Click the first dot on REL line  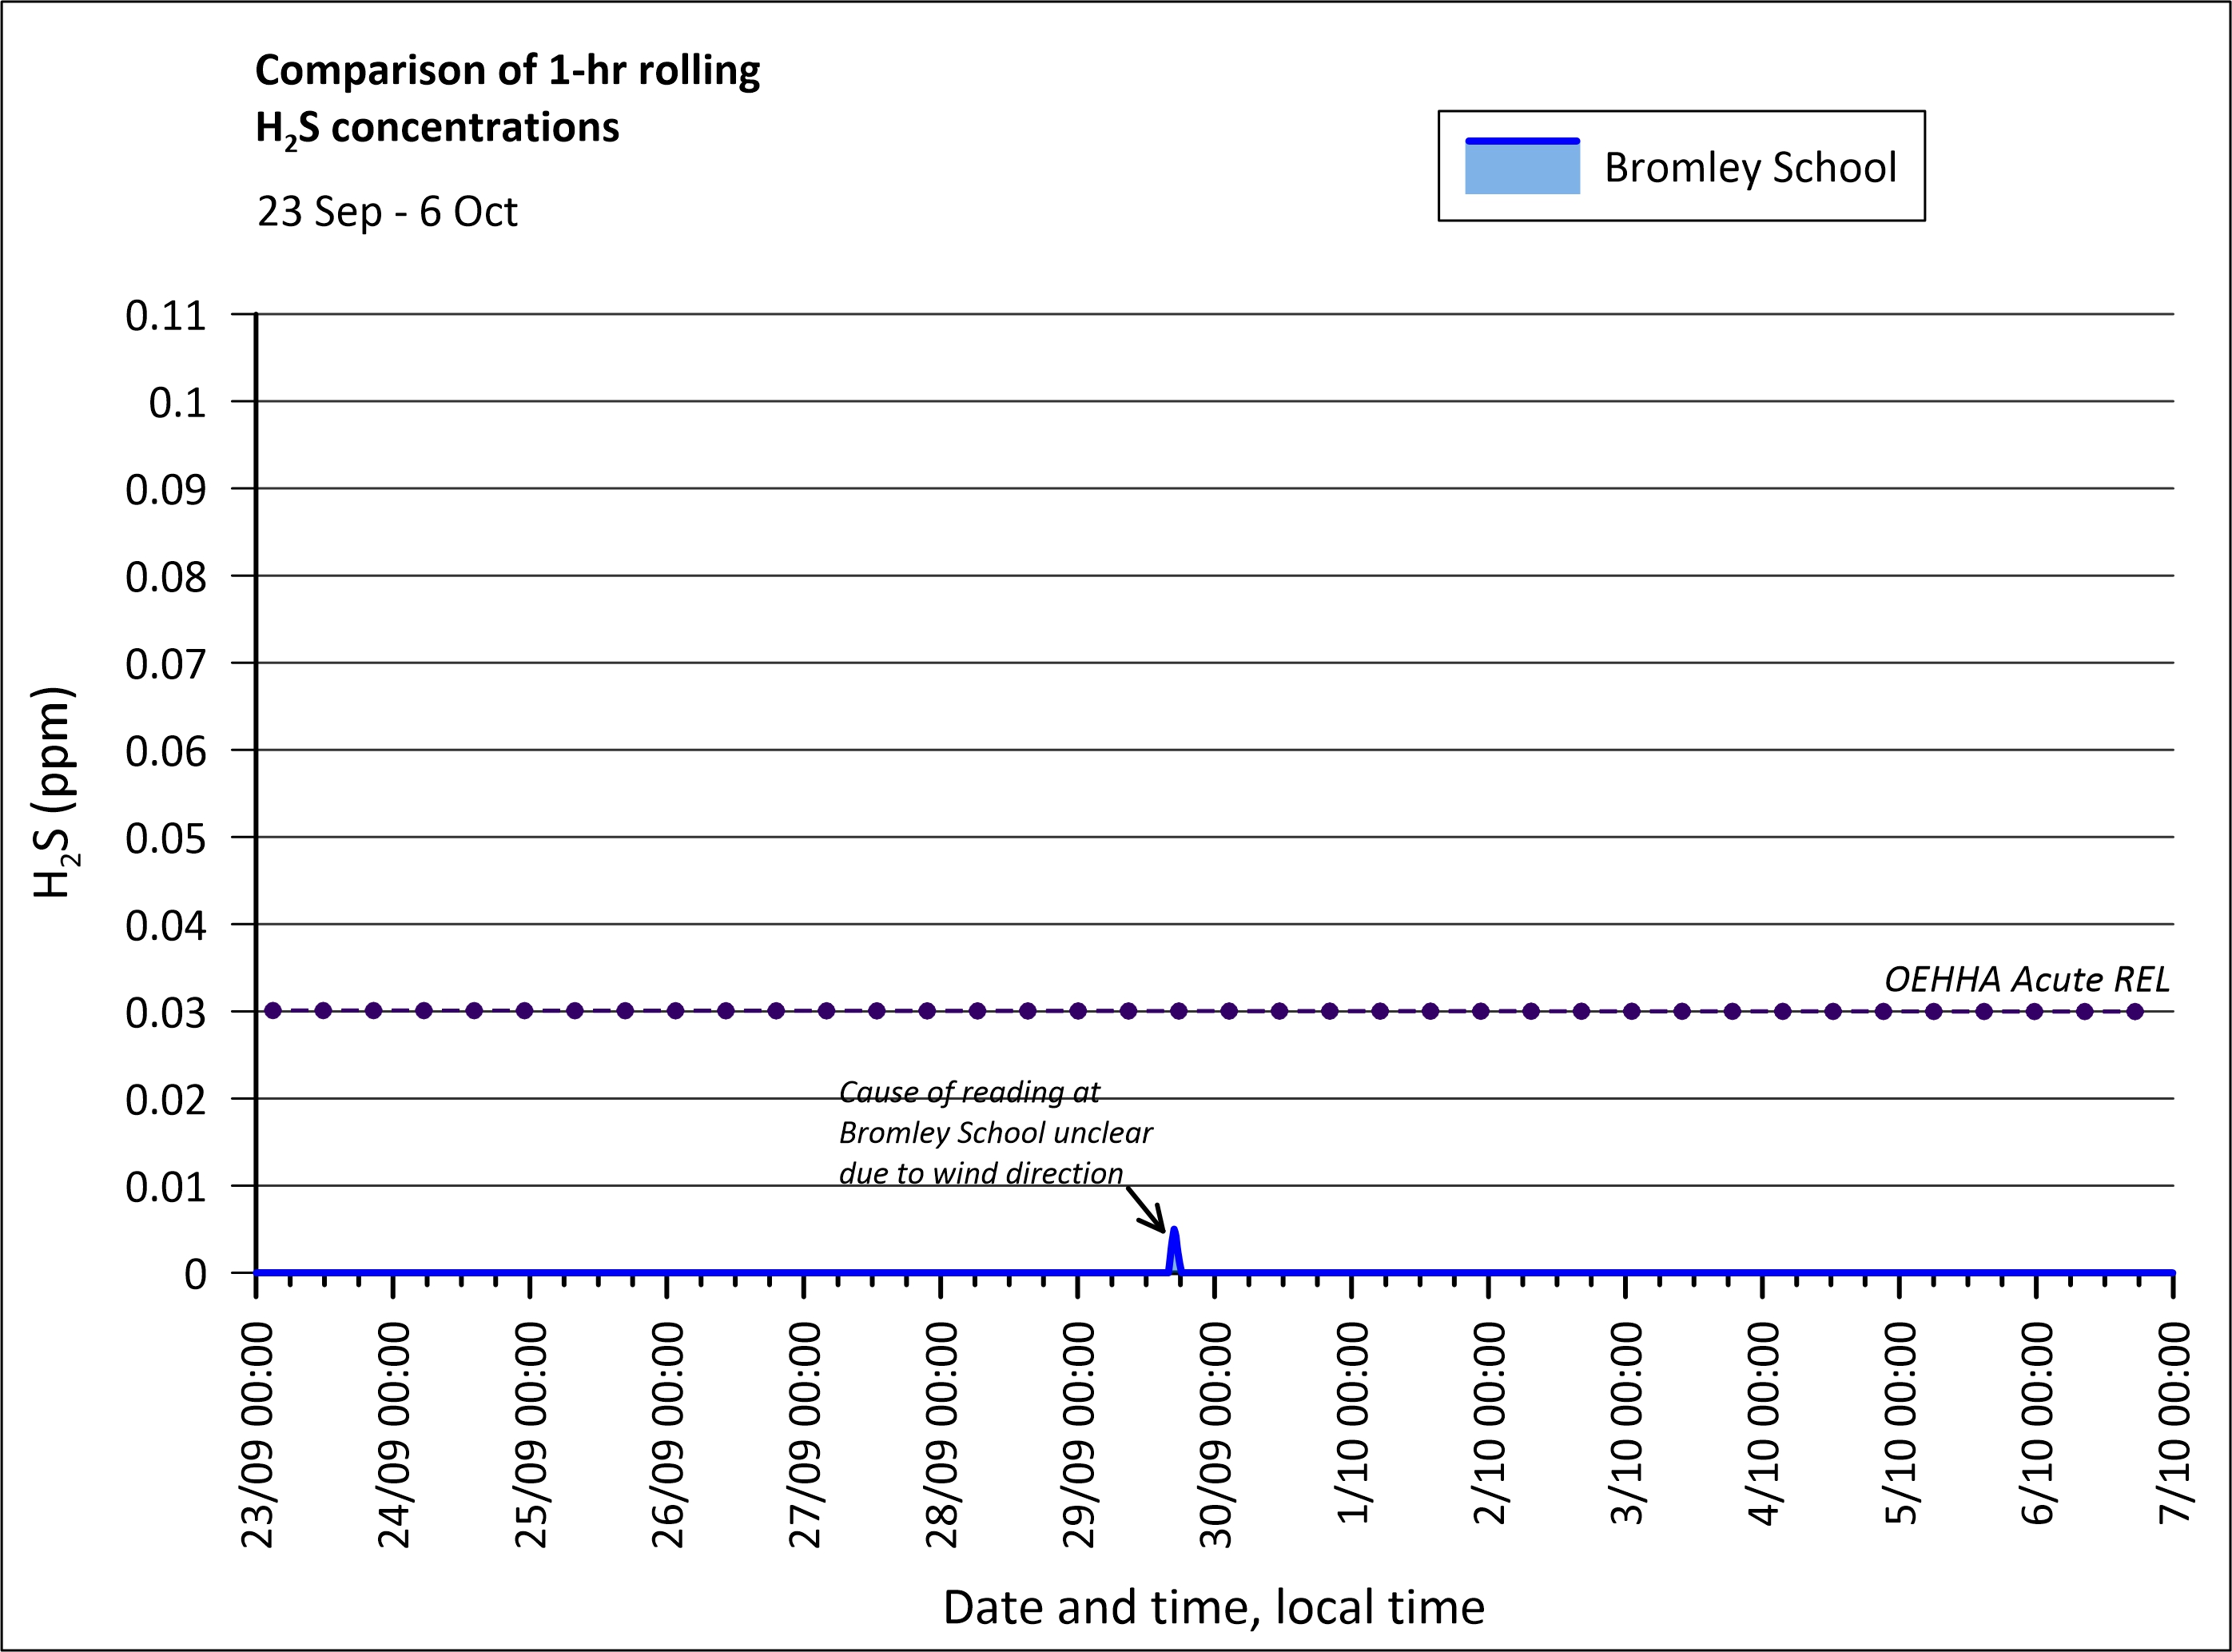click(x=273, y=1011)
